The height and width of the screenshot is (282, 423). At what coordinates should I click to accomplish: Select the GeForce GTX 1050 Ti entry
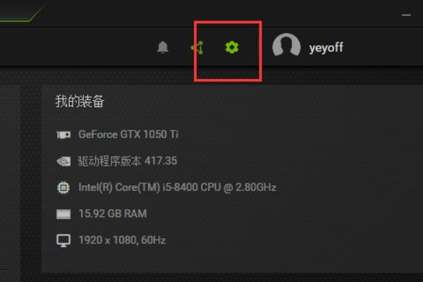(128, 134)
